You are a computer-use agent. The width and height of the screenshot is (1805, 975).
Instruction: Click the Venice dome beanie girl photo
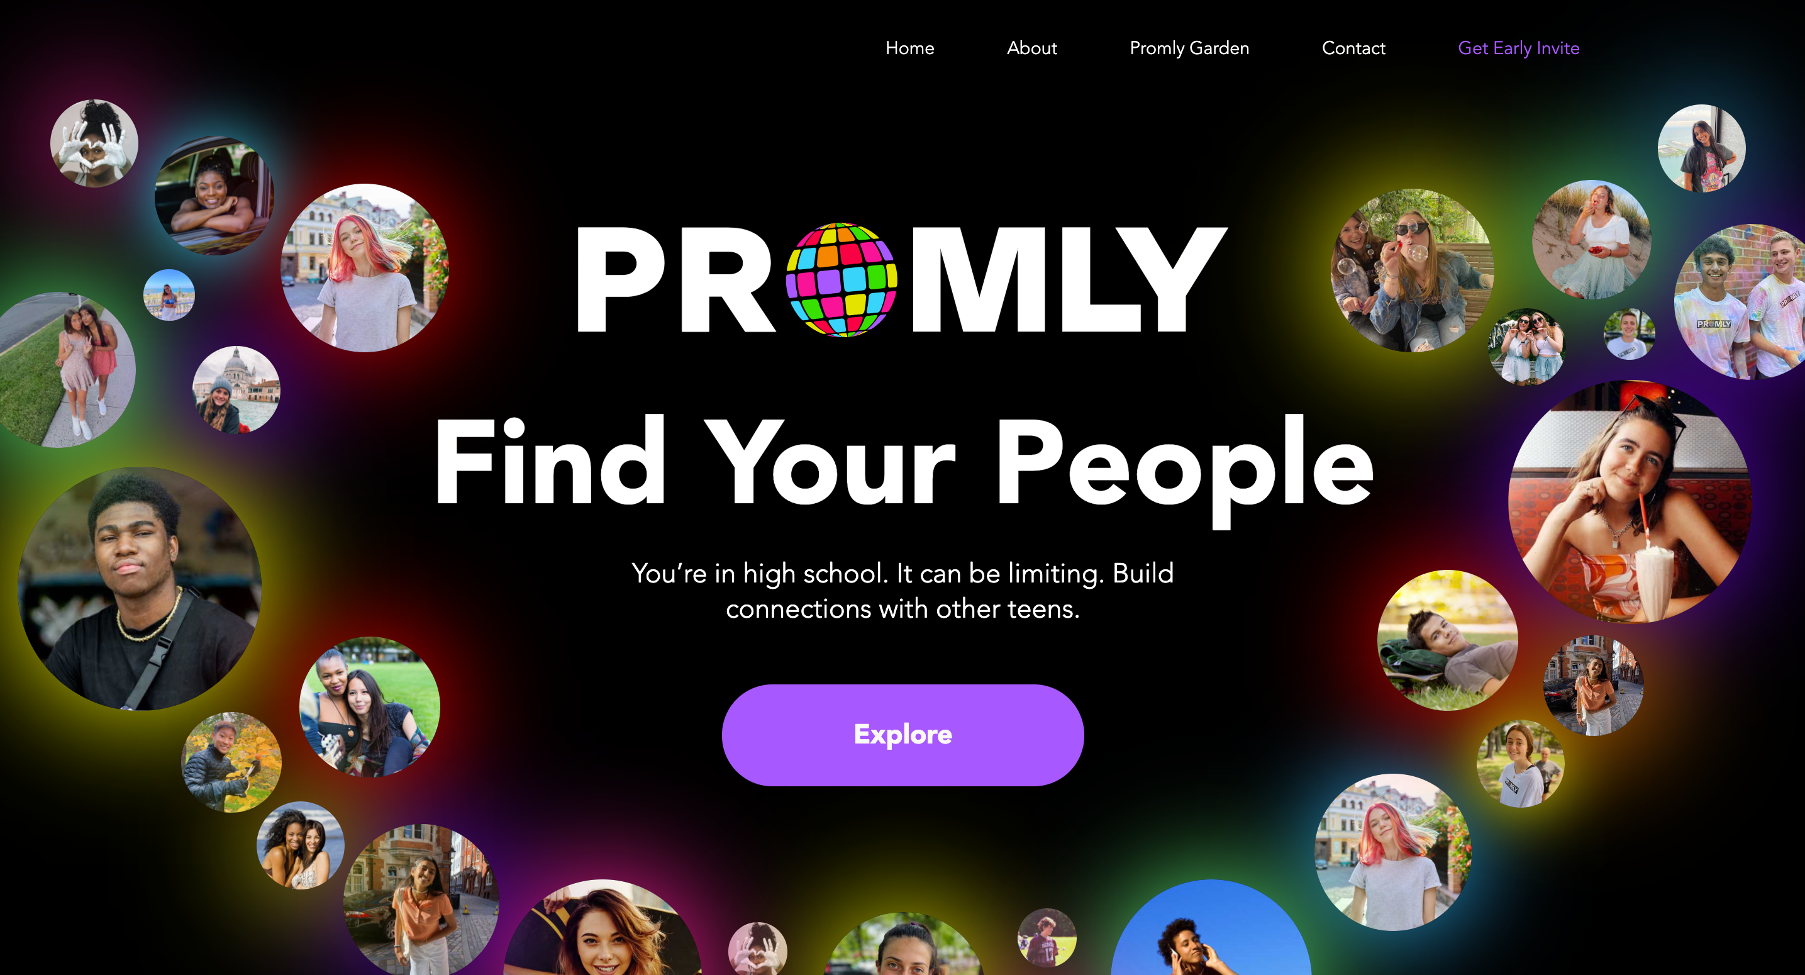point(236,390)
